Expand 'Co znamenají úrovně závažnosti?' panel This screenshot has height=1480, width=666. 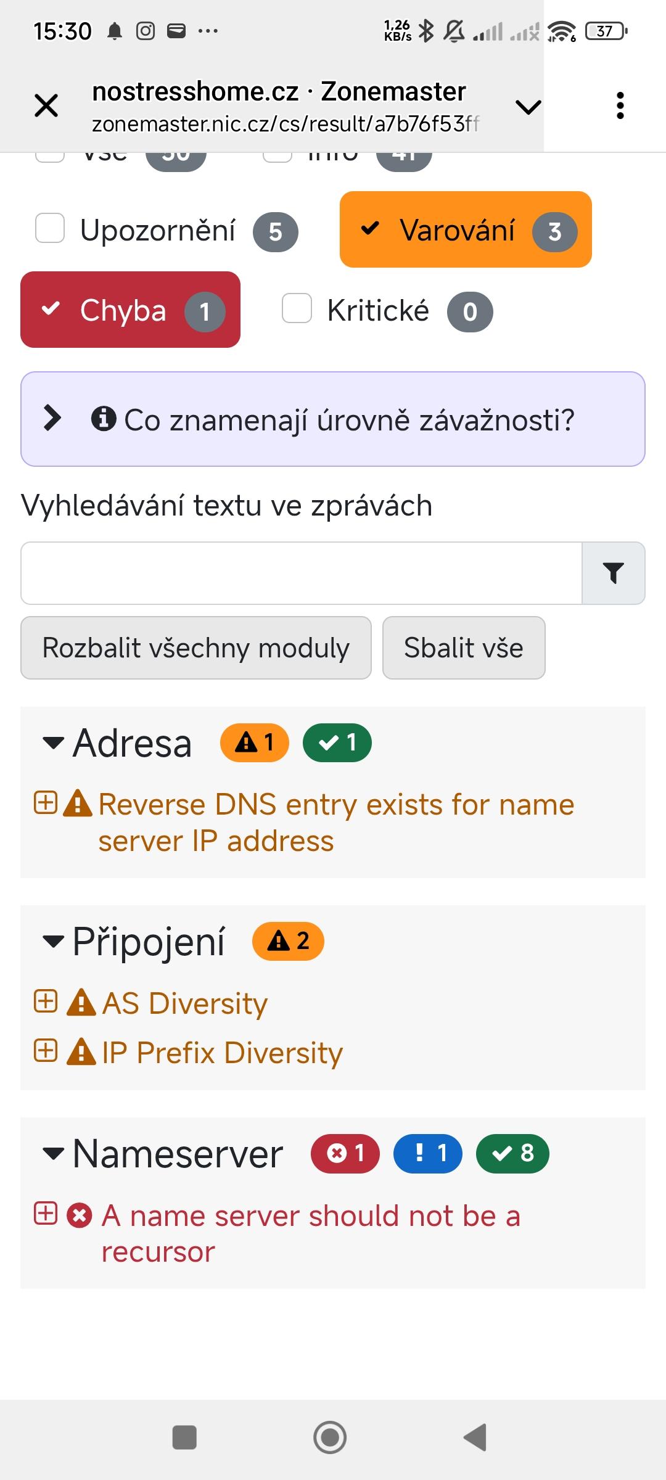click(333, 419)
